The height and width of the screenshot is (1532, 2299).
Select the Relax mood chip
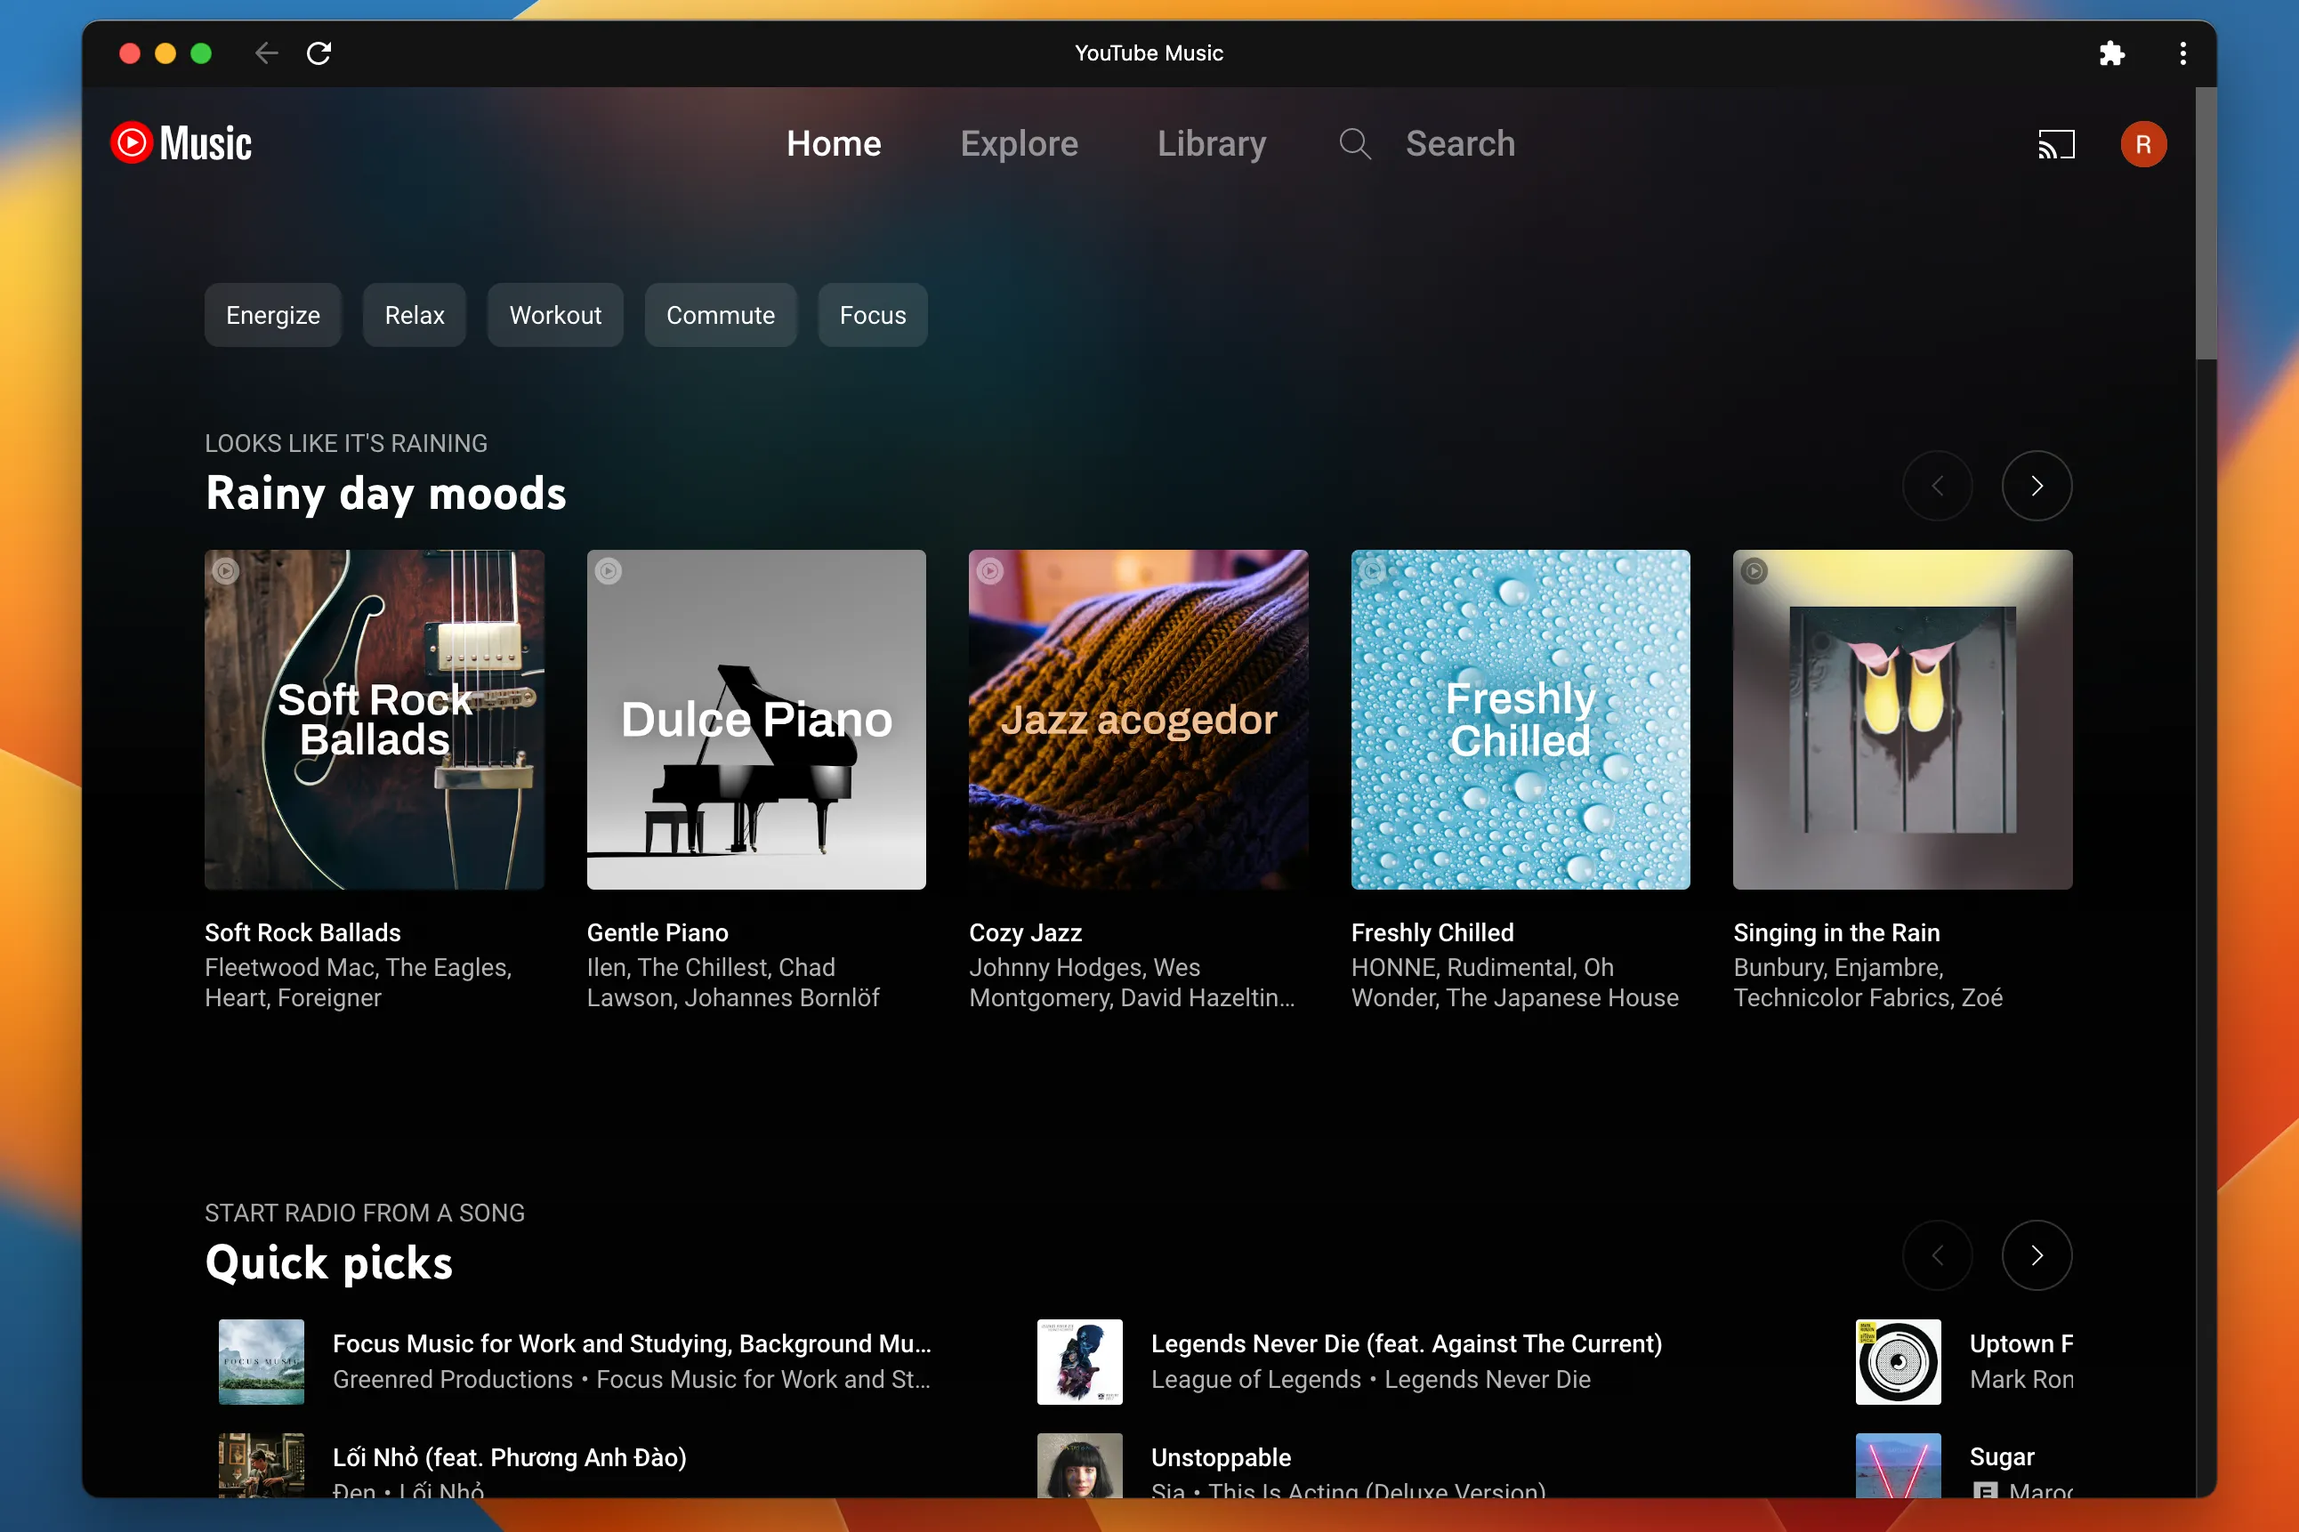click(x=415, y=315)
